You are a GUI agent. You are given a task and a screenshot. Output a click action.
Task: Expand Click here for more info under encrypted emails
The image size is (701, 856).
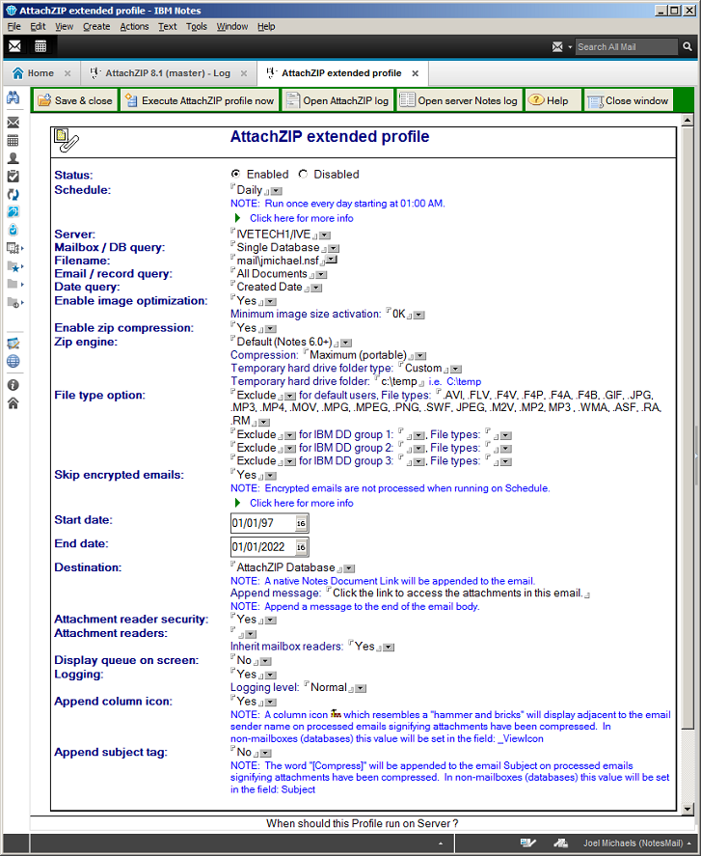pos(301,503)
